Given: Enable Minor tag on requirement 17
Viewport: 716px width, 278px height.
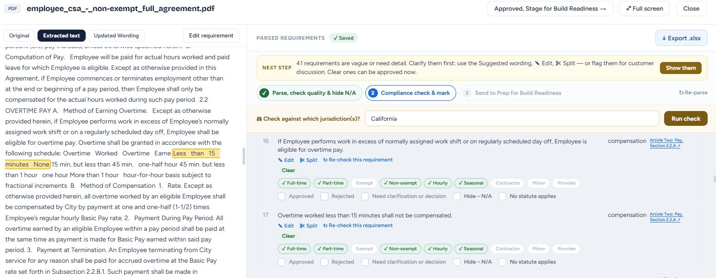Looking at the screenshot, I should pos(539,249).
